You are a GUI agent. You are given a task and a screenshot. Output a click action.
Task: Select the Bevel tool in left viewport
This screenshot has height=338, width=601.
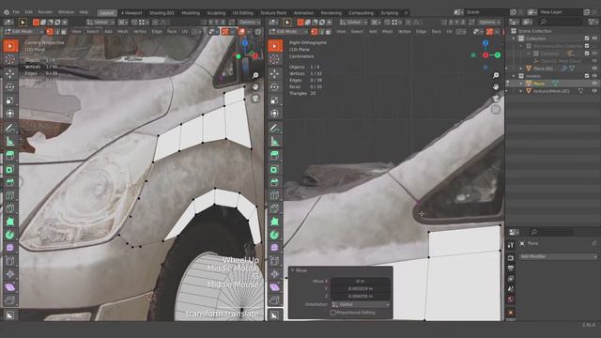[x=10, y=182]
